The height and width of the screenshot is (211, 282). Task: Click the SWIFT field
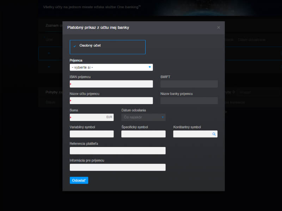189,84
